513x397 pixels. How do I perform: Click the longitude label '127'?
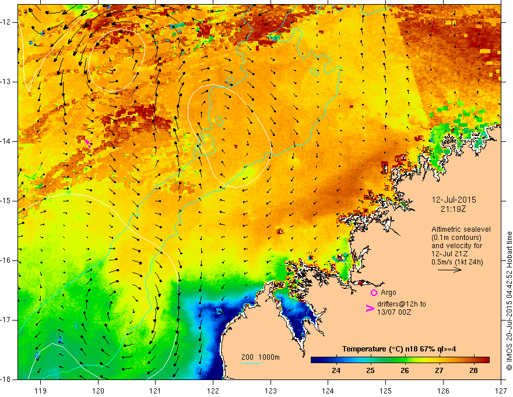pos(501,391)
